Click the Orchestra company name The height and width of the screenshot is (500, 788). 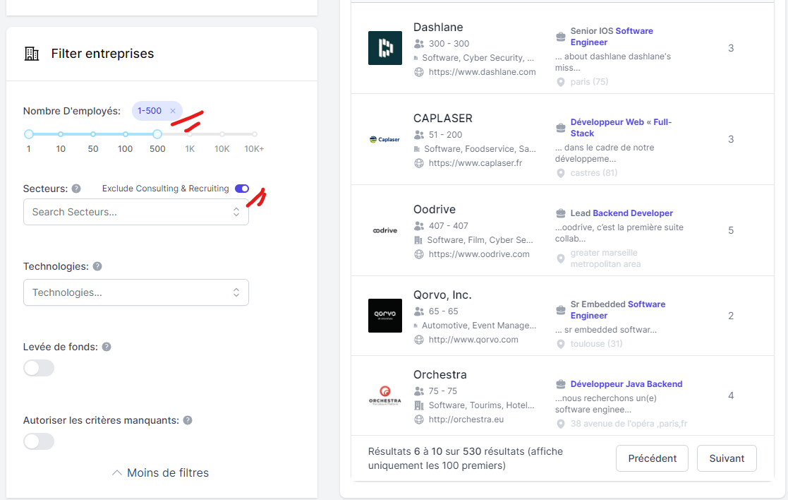click(x=440, y=375)
